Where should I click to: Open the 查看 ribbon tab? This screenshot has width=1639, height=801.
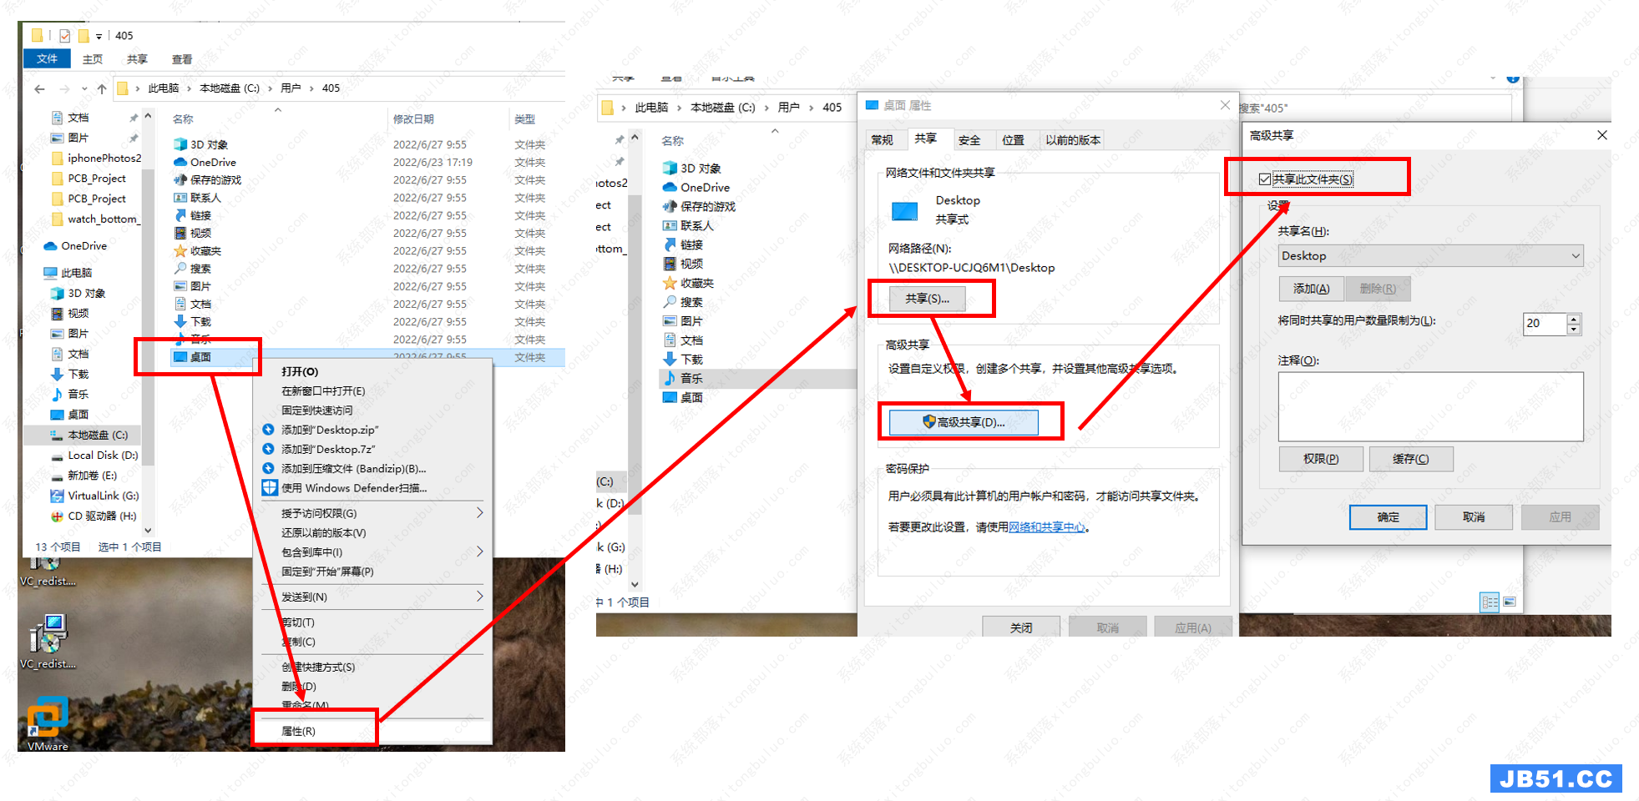181,59
